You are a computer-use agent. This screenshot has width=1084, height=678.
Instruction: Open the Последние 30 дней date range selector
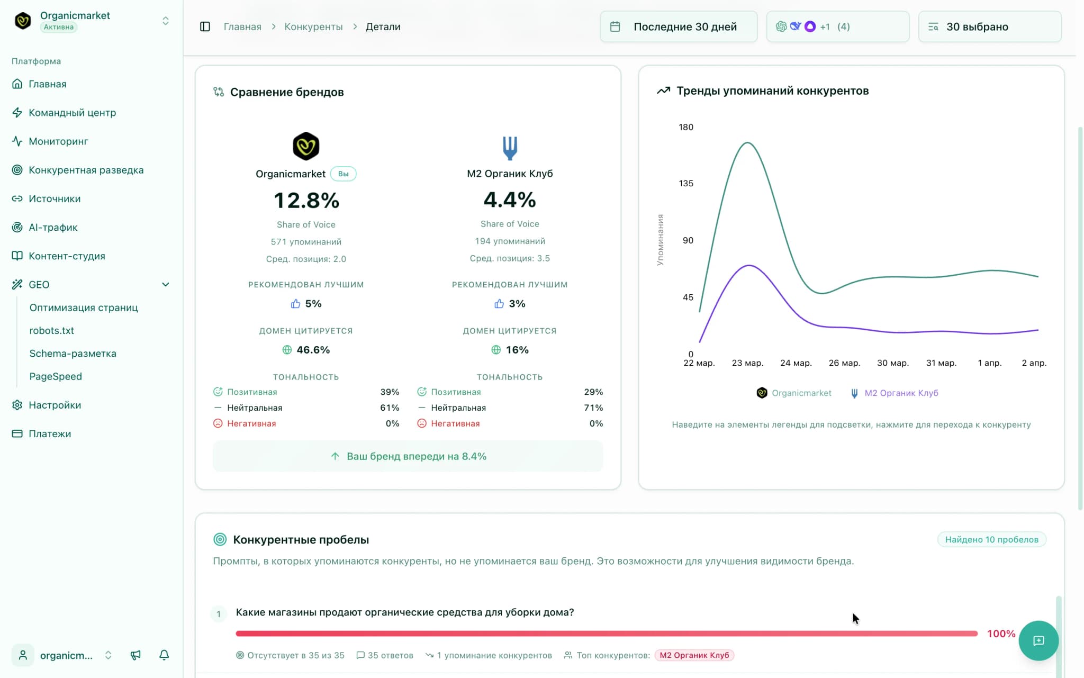679,26
